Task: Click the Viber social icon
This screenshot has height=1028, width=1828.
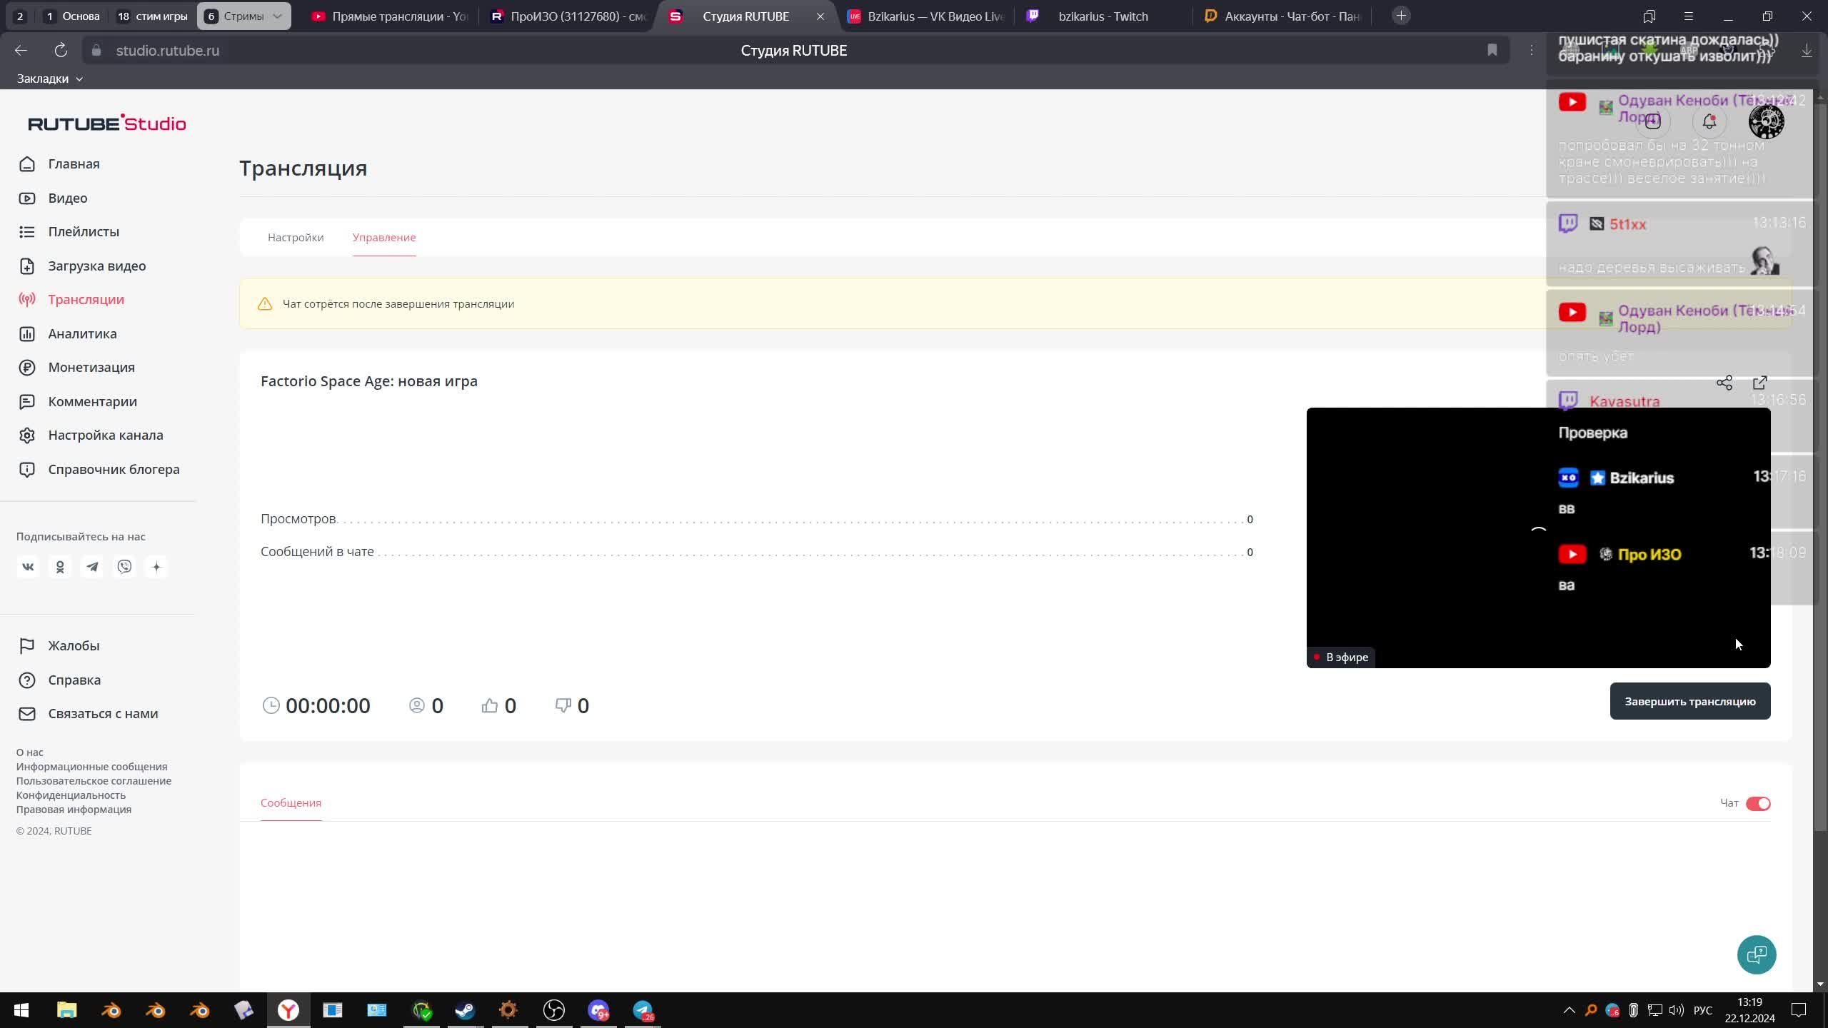Action: [x=124, y=567]
